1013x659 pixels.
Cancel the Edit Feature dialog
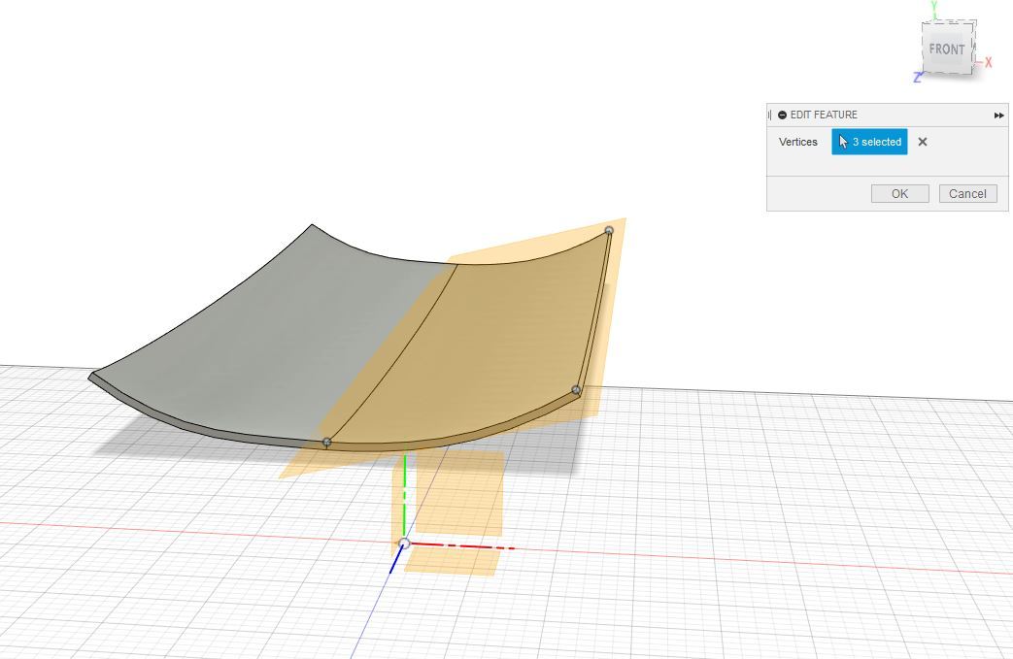click(967, 194)
